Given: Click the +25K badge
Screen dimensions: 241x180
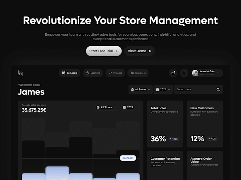Looking at the screenshot, I should pos(174,139).
